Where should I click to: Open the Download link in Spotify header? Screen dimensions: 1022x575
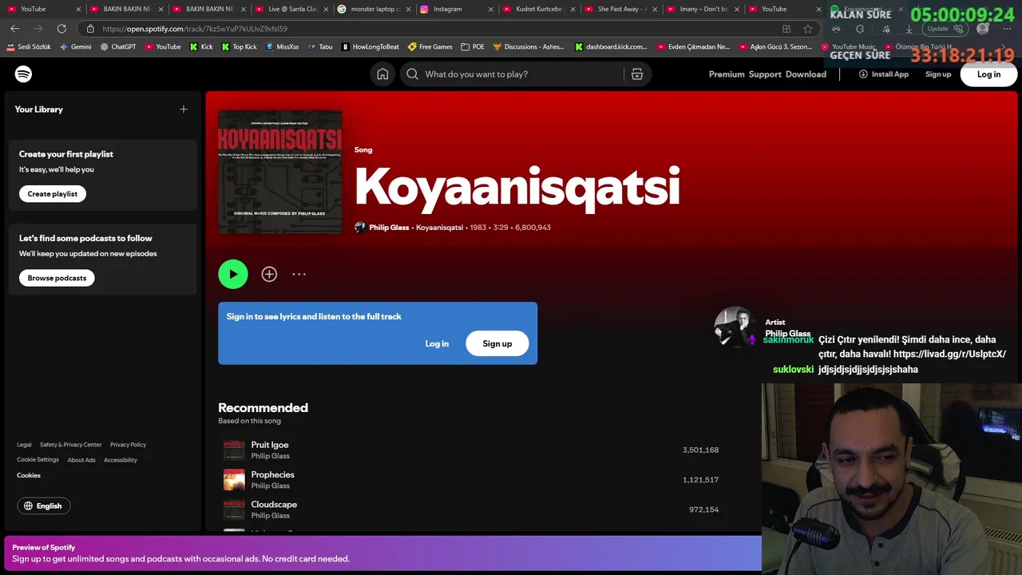pos(806,74)
